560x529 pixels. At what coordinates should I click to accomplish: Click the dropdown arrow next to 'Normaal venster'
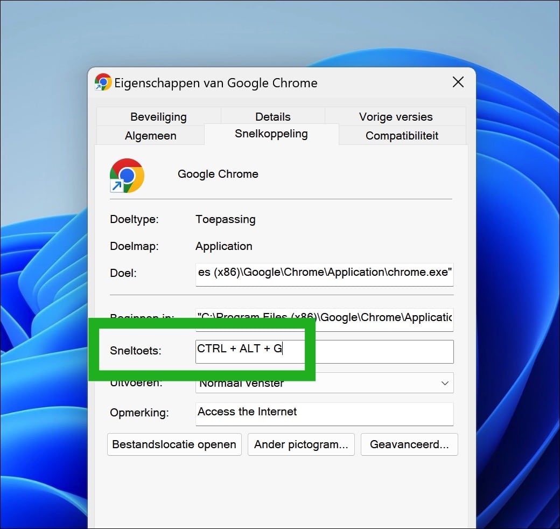pos(445,382)
